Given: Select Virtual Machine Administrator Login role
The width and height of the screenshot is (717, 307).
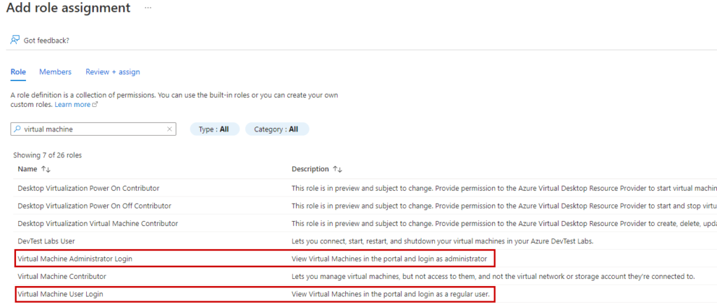Looking at the screenshot, I should coord(75,259).
